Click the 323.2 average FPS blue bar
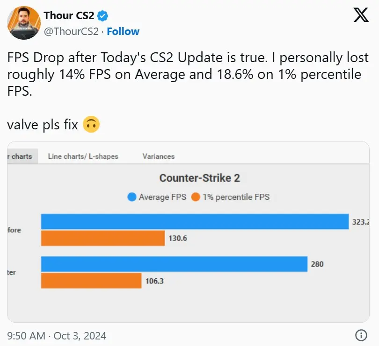This screenshot has width=379, height=346. click(x=195, y=221)
